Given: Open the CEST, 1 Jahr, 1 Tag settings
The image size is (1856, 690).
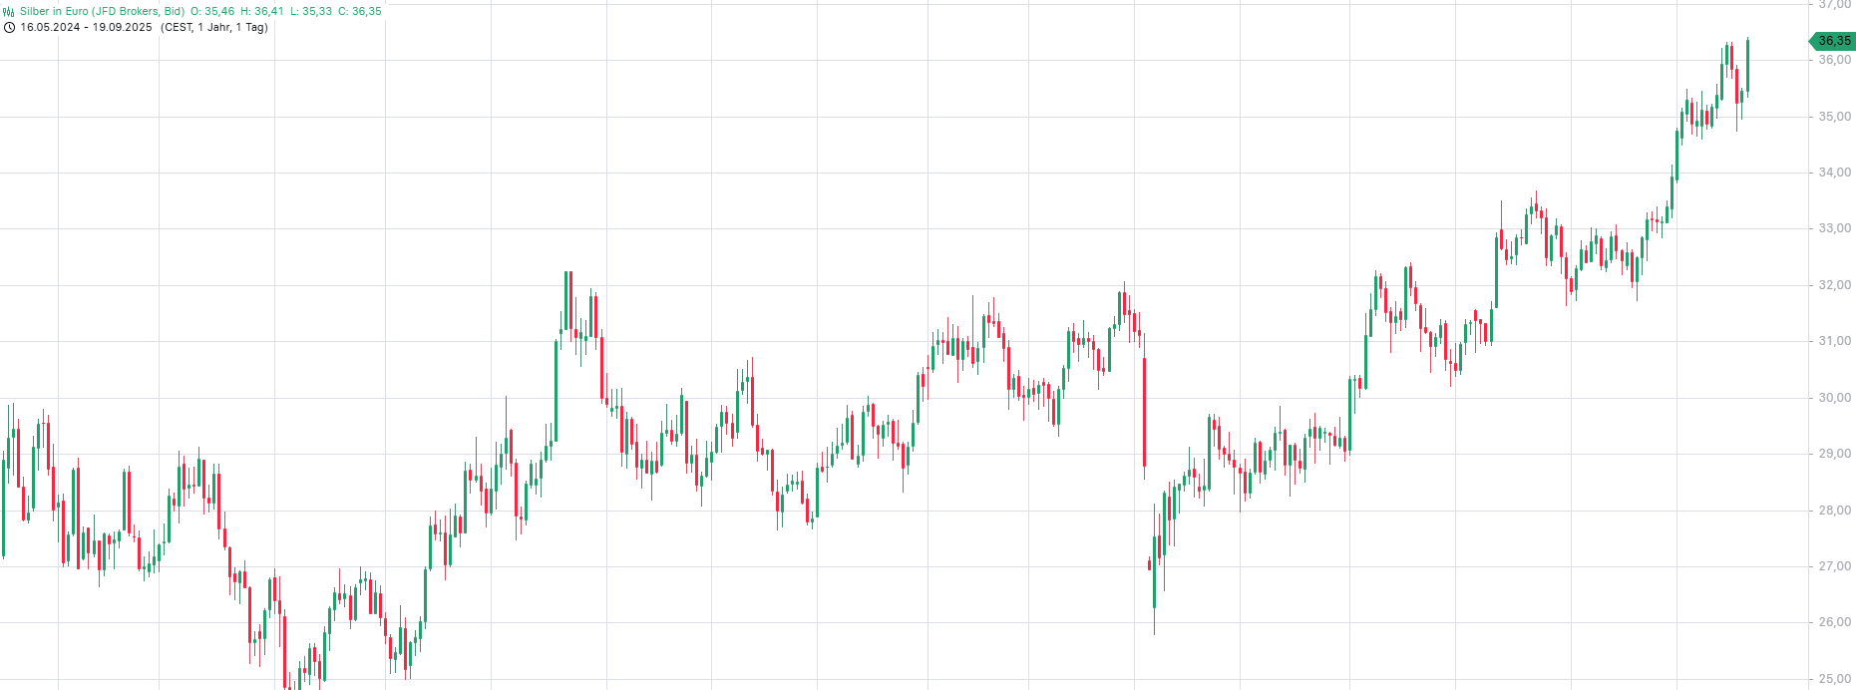Looking at the screenshot, I should (x=213, y=27).
